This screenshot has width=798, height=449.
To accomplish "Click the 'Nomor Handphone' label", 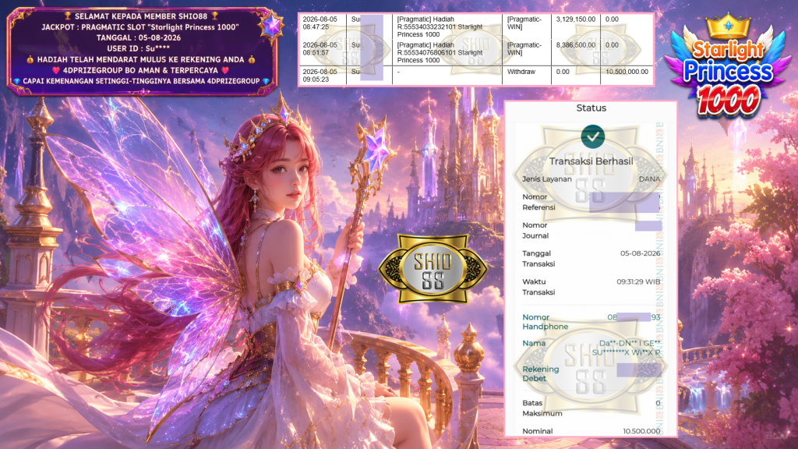I will tap(545, 322).
